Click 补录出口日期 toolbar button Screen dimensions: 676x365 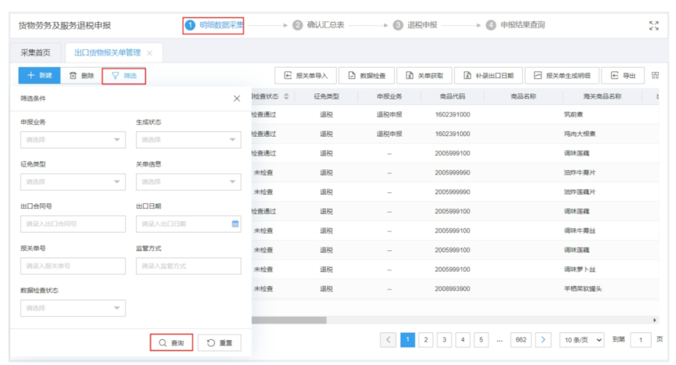[x=488, y=76]
